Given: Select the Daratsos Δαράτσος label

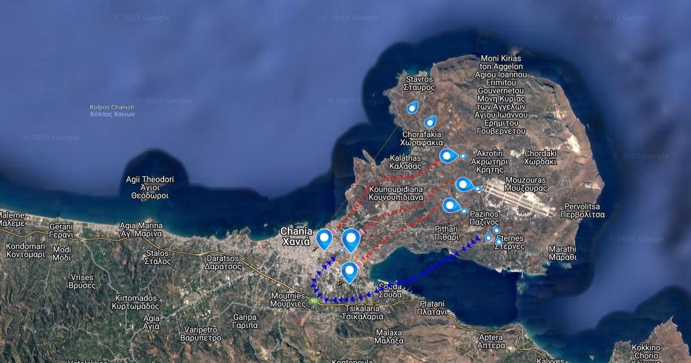Looking at the screenshot, I should tap(223, 262).
